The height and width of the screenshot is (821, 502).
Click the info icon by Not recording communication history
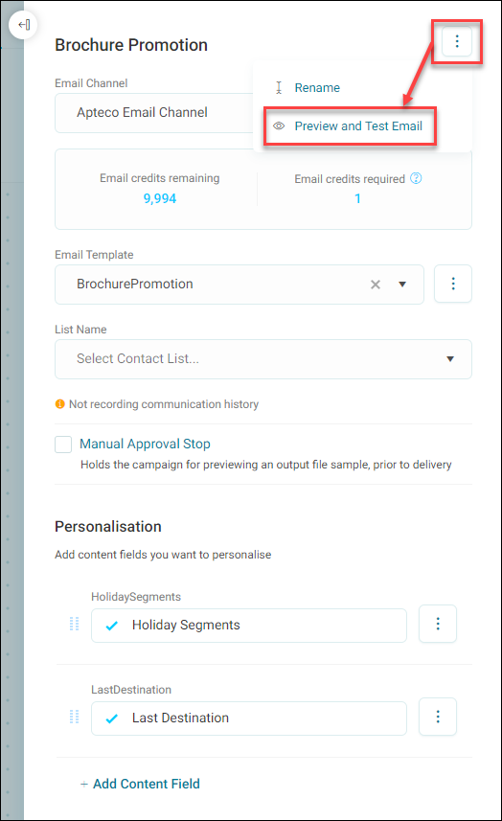[x=60, y=404]
